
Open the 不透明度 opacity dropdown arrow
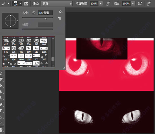click(x=101, y=4)
